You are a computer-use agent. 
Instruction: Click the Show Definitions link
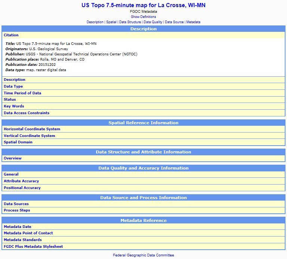[x=143, y=17]
